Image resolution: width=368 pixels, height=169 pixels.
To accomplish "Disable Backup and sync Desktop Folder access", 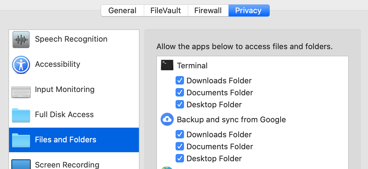I will [x=180, y=158].
